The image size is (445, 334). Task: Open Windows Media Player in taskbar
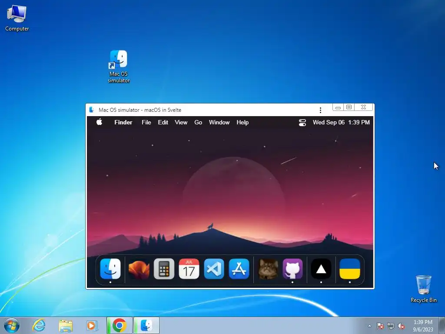[x=92, y=325]
